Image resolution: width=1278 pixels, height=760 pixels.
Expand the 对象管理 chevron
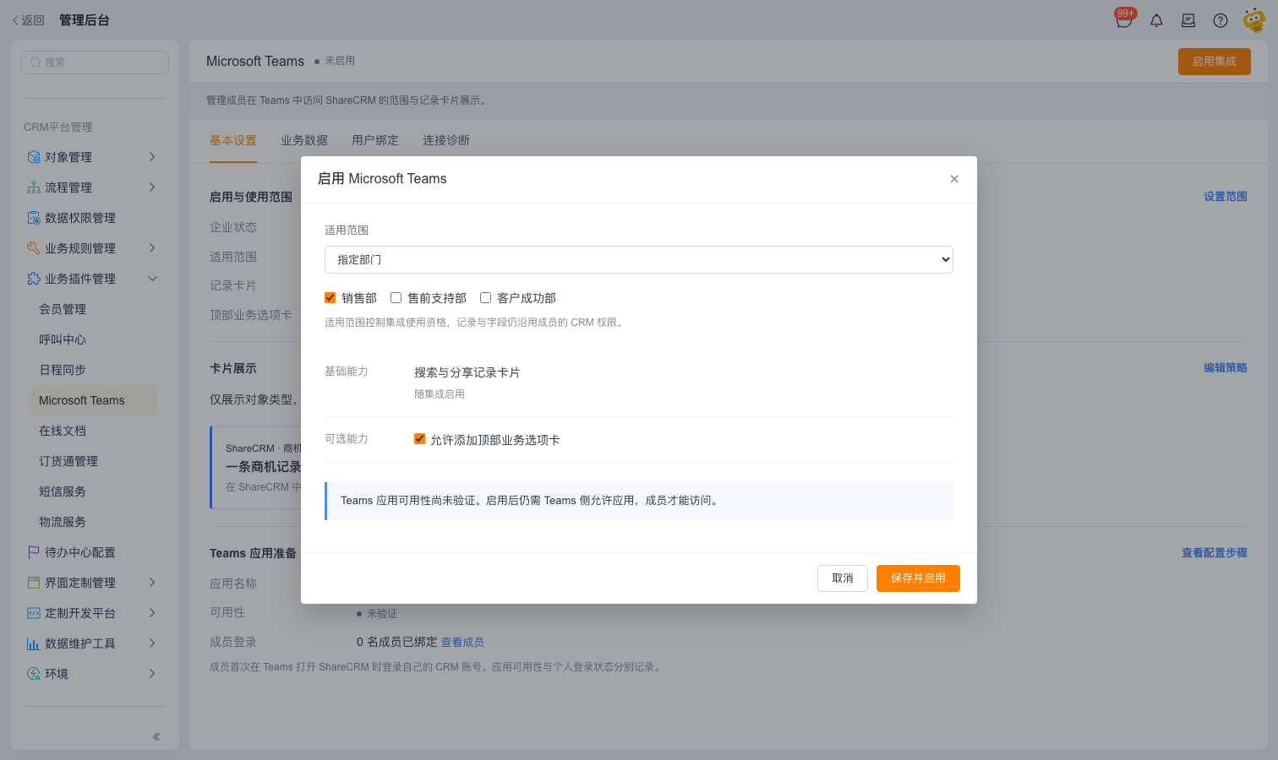coord(152,157)
